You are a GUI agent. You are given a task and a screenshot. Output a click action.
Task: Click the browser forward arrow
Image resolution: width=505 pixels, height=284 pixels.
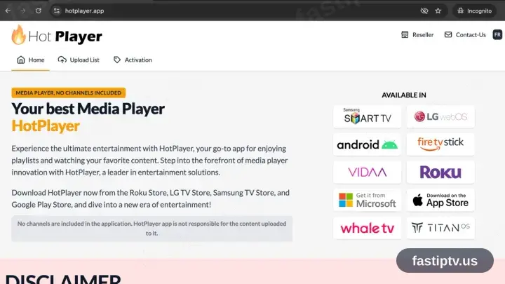23,11
